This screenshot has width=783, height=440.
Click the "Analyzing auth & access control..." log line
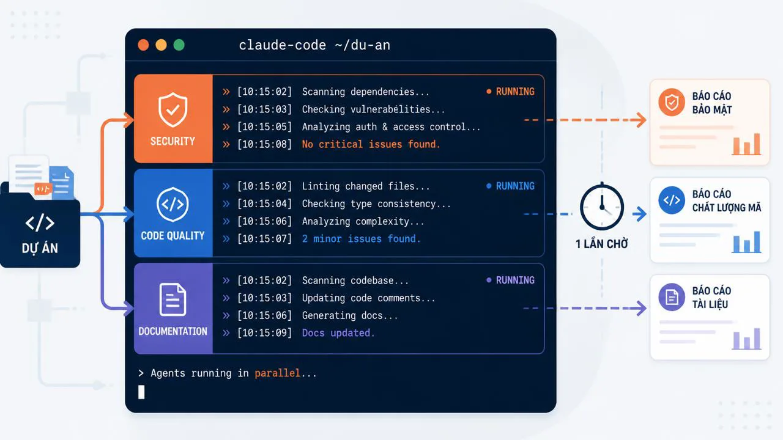point(391,127)
